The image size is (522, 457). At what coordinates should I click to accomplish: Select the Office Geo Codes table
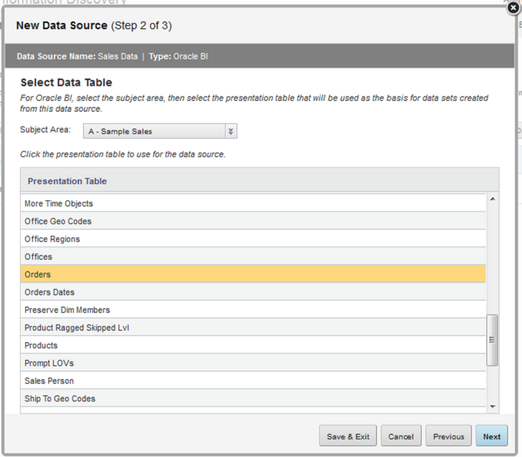(x=253, y=221)
